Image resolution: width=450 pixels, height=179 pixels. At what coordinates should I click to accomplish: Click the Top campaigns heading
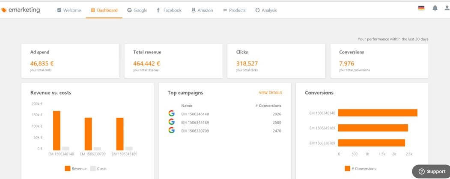click(x=185, y=93)
